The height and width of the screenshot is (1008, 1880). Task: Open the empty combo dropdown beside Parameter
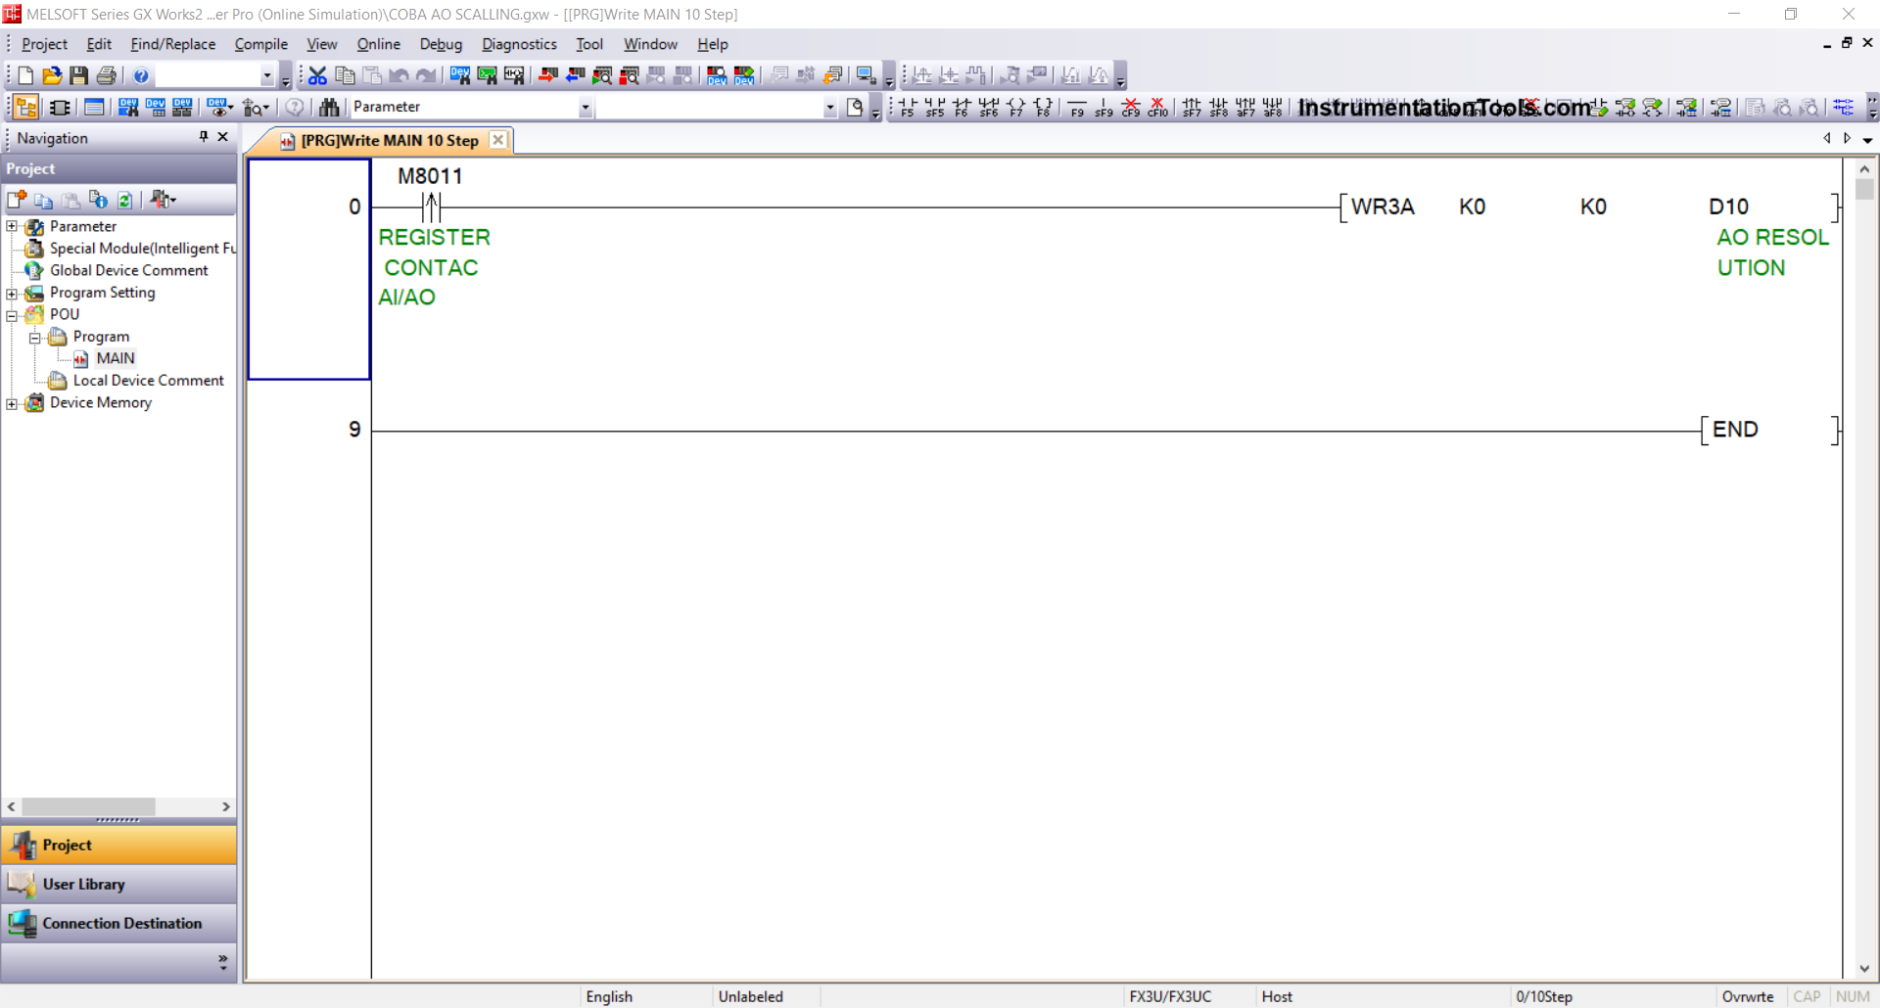pos(829,108)
